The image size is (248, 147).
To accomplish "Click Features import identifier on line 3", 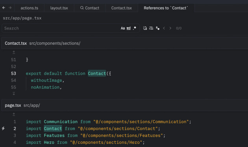I will click(x=54, y=136).
